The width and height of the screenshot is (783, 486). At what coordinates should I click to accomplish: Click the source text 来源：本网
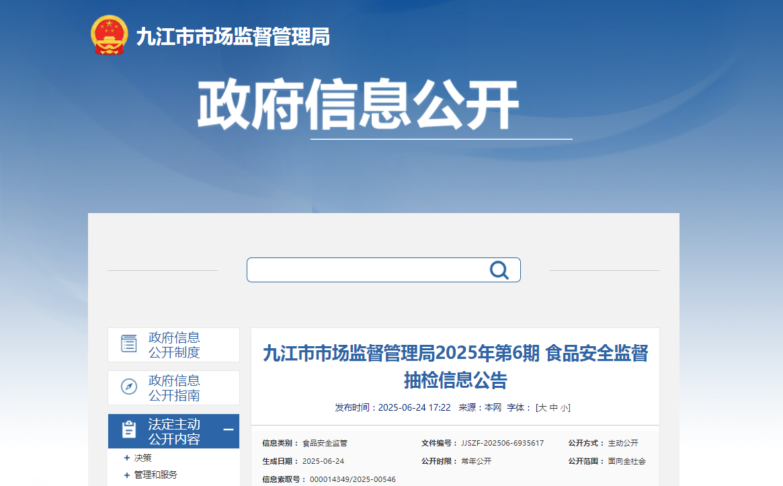480,407
